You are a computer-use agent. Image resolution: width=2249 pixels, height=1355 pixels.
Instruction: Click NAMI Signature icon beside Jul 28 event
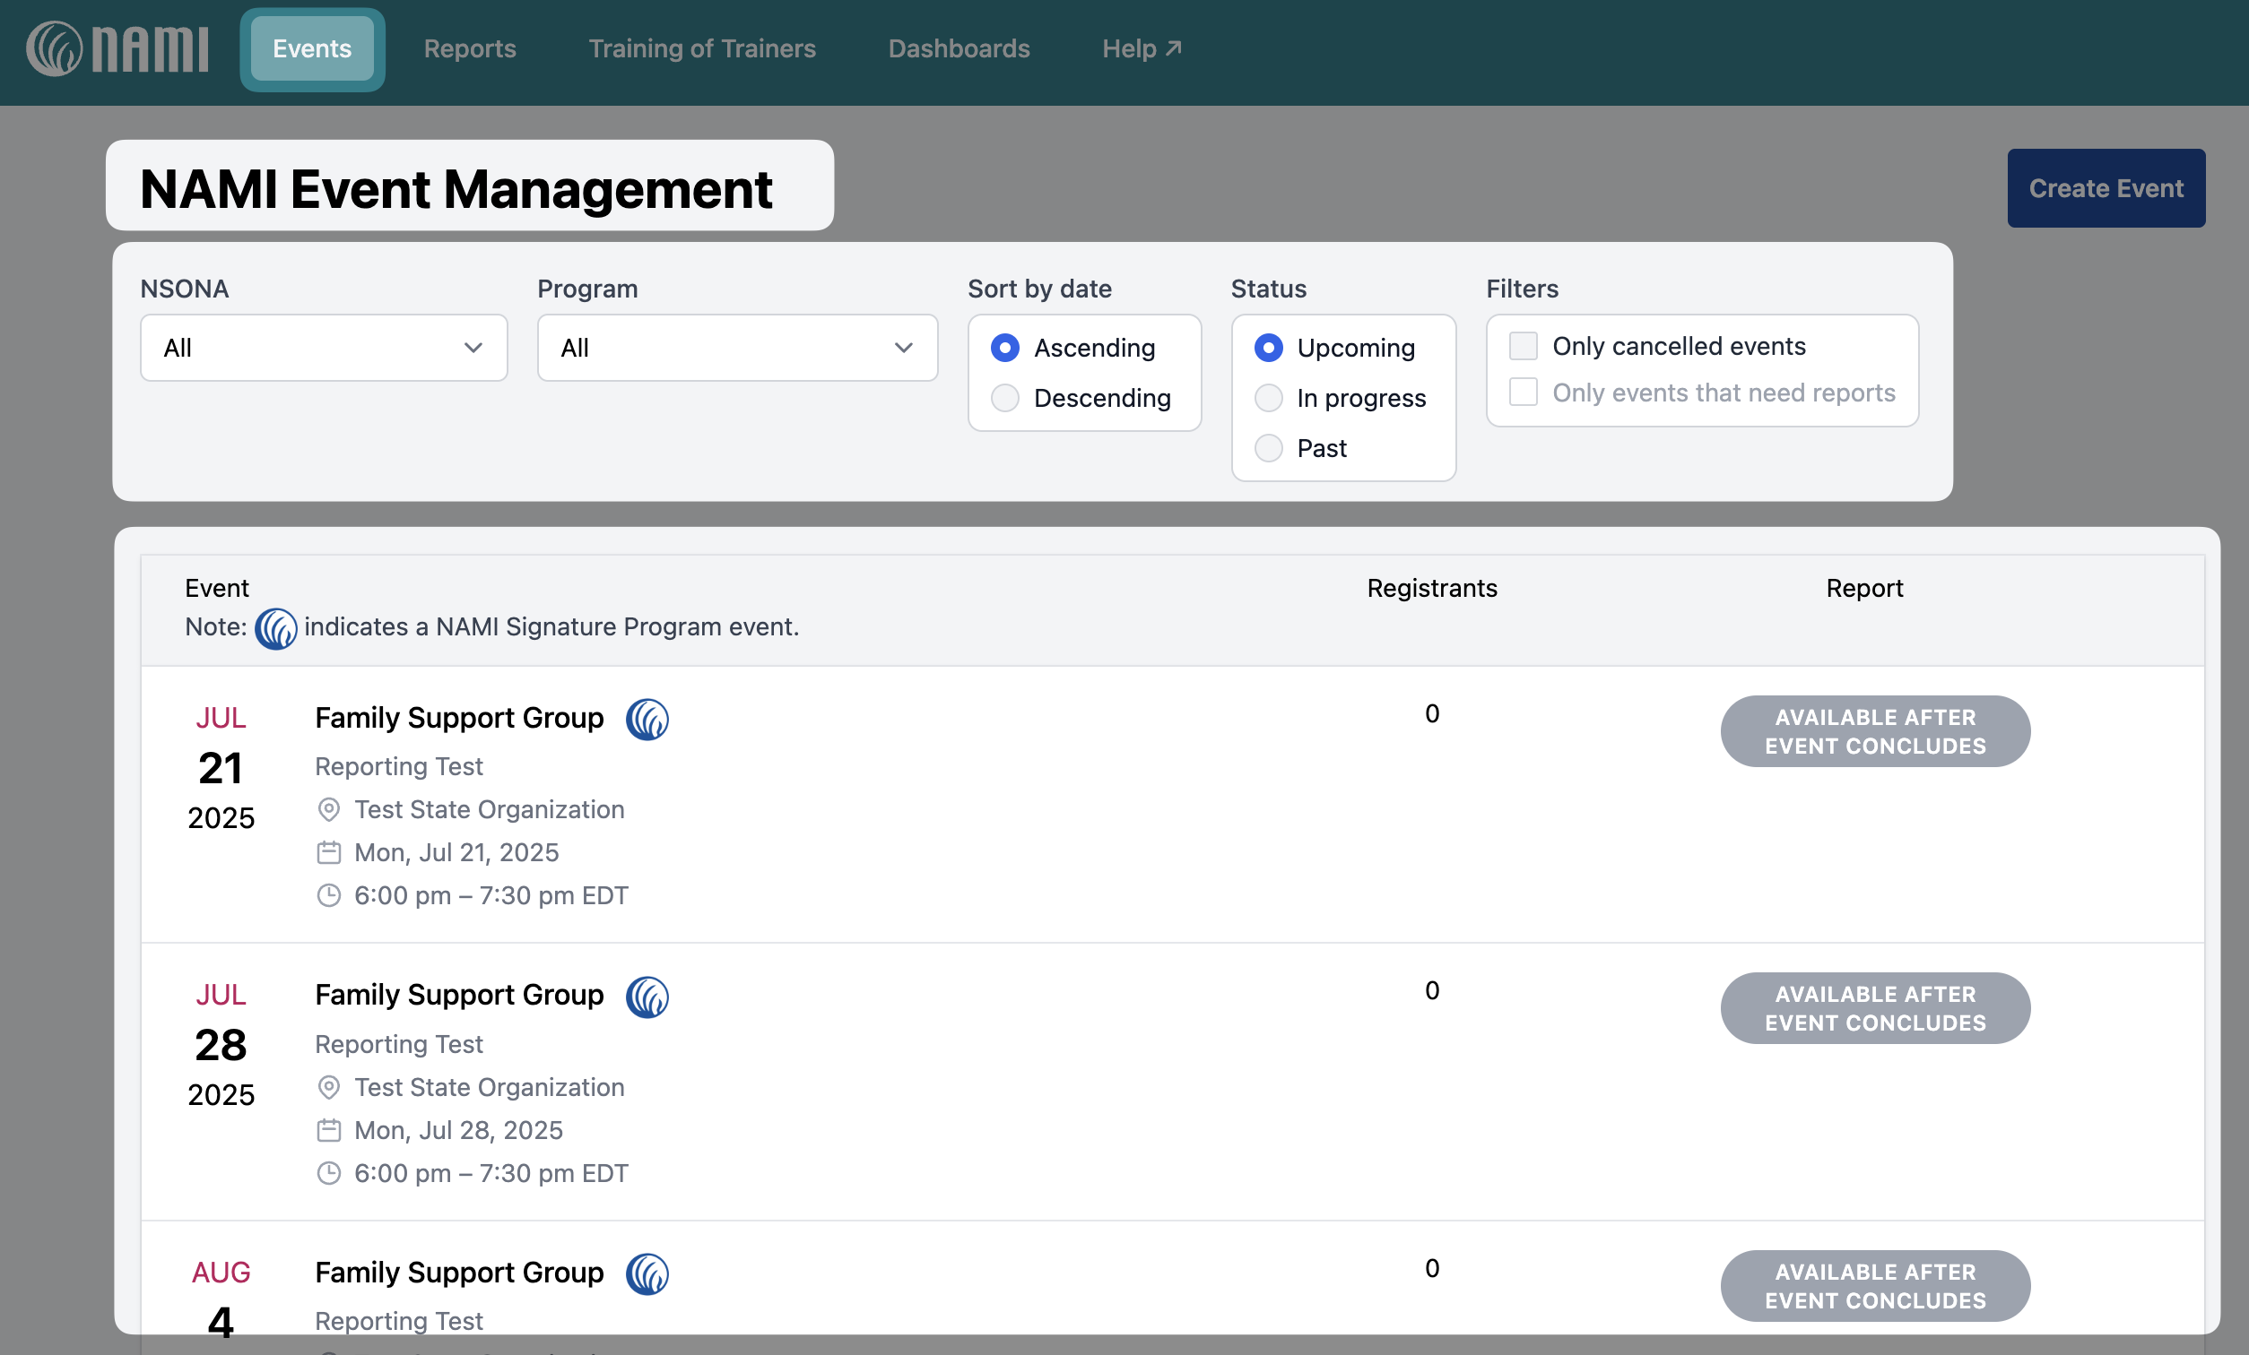(x=647, y=997)
